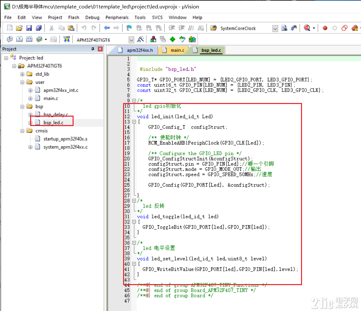This screenshot has height=311, width=361.
Task: Select main.c in the project tree
Action: pos(51,98)
